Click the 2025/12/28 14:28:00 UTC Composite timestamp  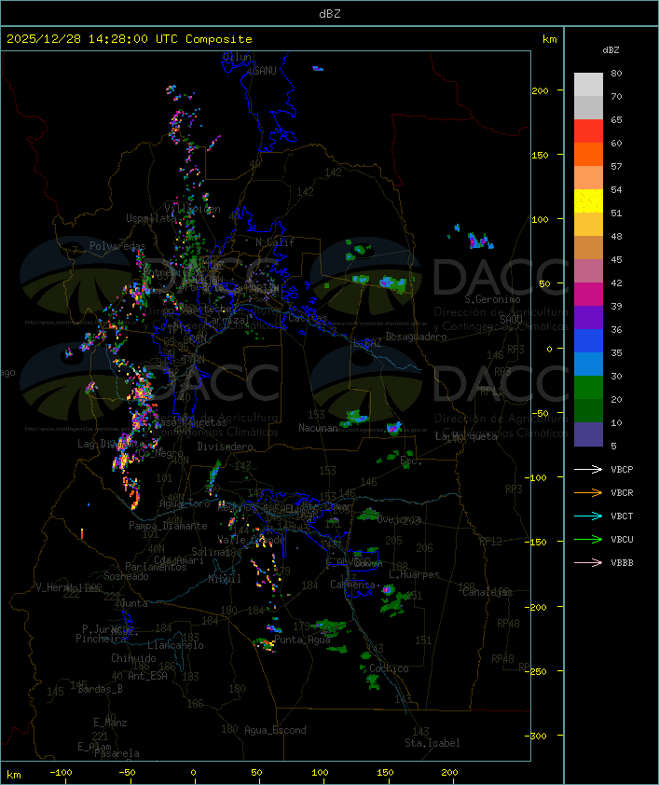[x=130, y=39]
